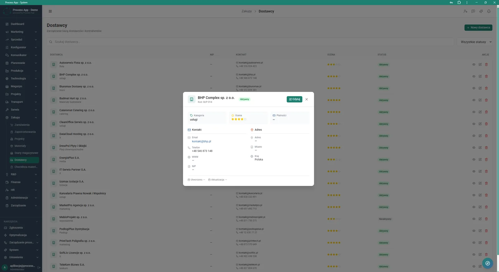The height and width of the screenshot is (272, 499).
Task: Edit the Cateromat Catering supplier row
Action: (x=480, y=112)
